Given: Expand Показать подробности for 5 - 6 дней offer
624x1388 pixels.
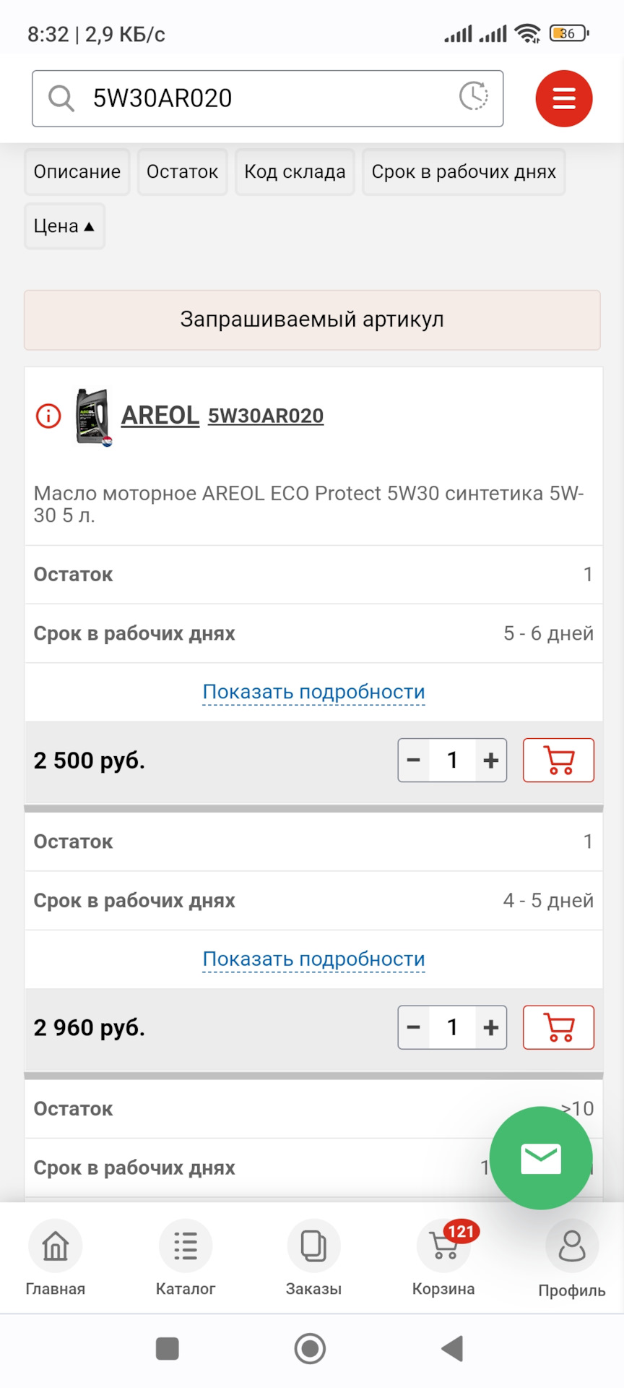Looking at the screenshot, I should pyautogui.click(x=313, y=692).
